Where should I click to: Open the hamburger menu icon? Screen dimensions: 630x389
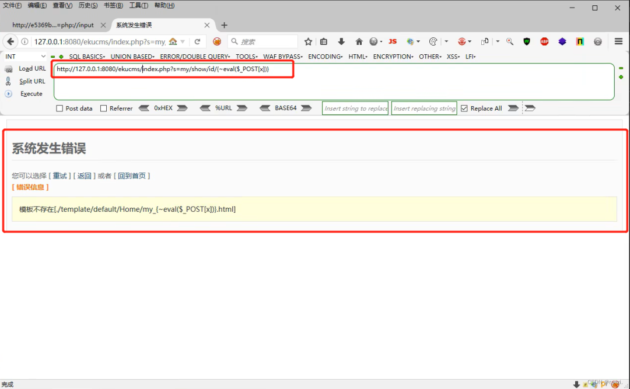pos(618,41)
